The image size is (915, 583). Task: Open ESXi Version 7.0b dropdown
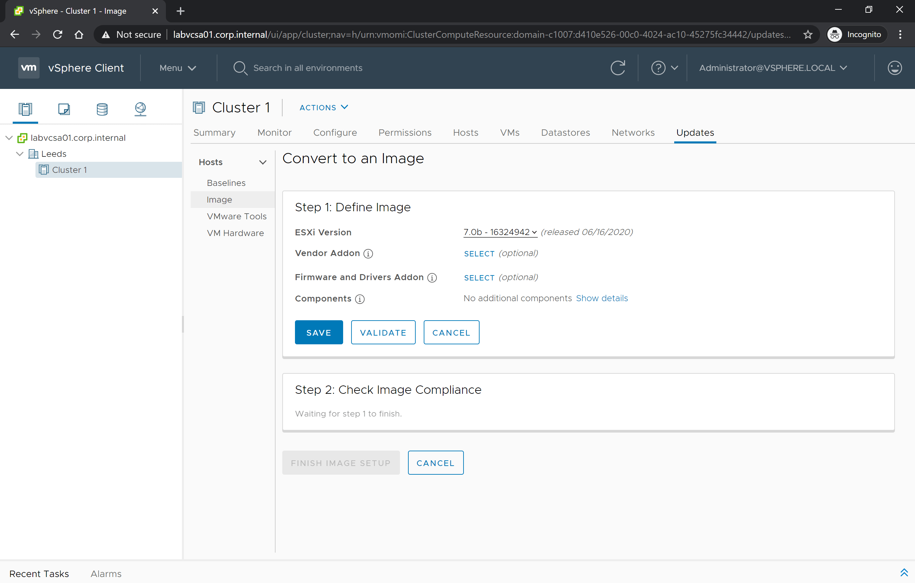point(500,232)
